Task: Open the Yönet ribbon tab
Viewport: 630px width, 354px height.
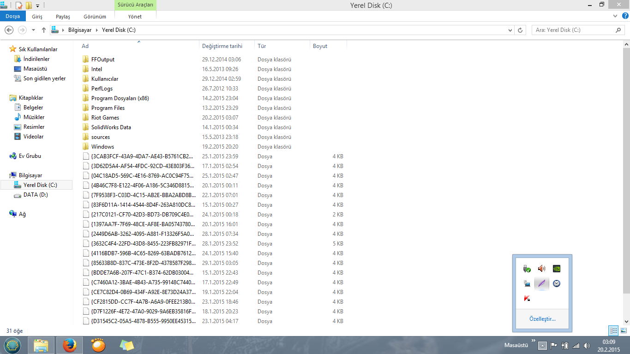Action: 135,16
